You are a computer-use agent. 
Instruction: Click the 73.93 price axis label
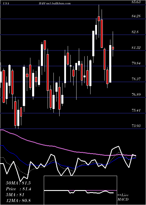[x=136, y=126]
